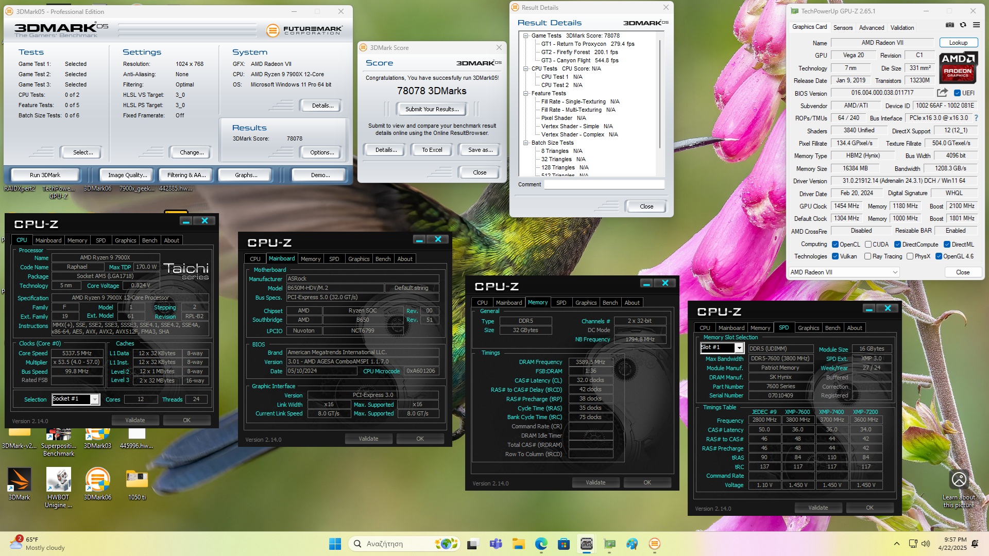The height and width of the screenshot is (556, 989).
Task: Click the AMD Radeon logo in GPU-Z
Action: coord(958,67)
